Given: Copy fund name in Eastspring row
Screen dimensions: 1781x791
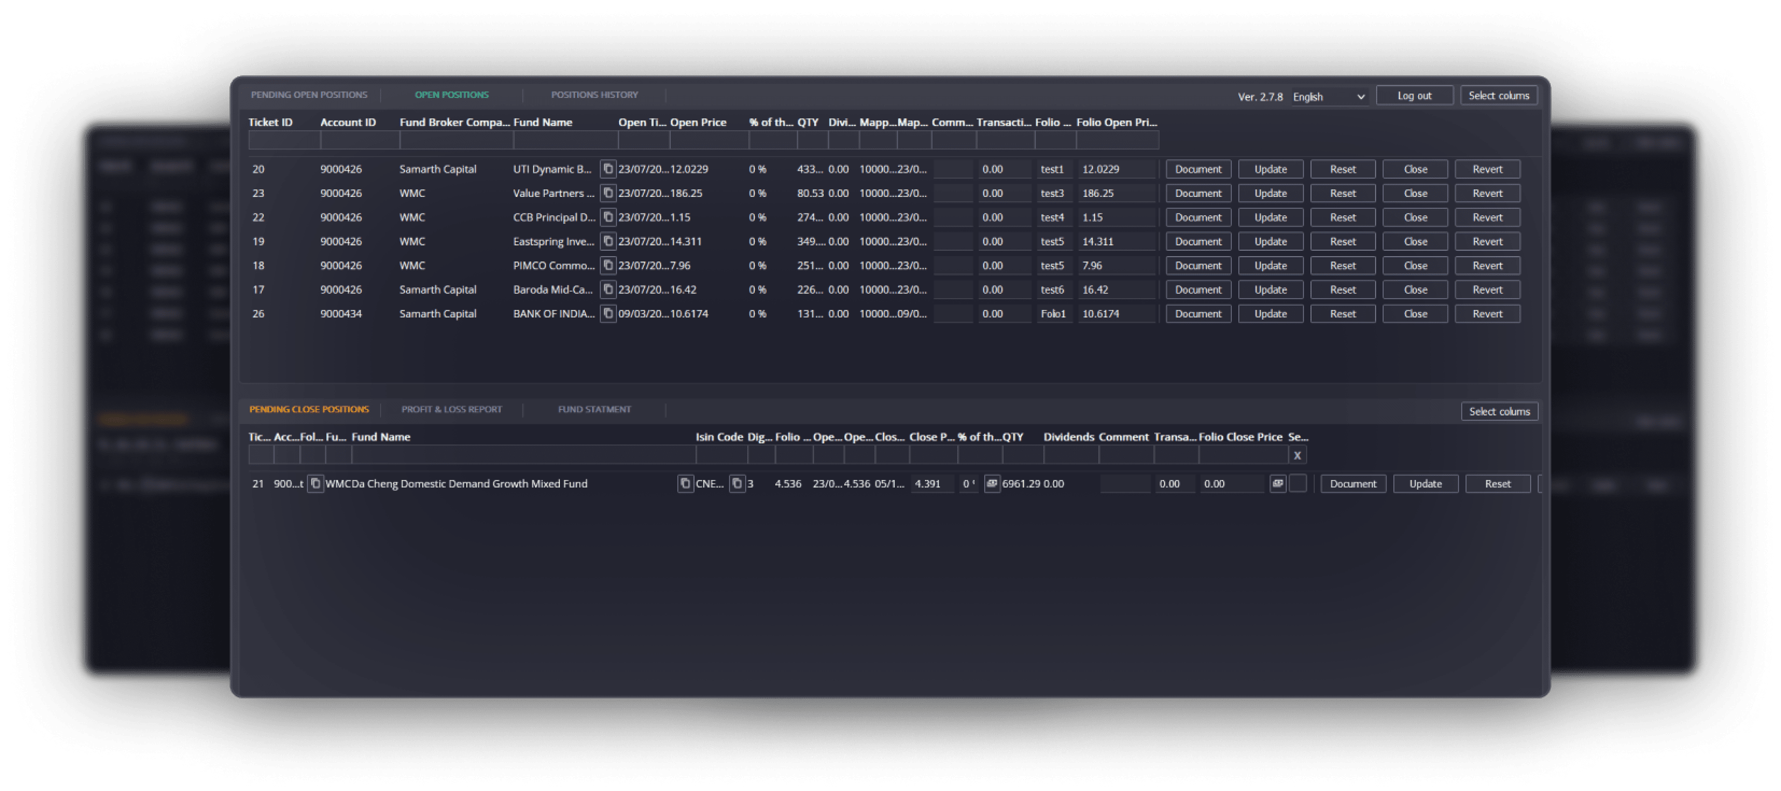Looking at the screenshot, I should click(608, 241).
